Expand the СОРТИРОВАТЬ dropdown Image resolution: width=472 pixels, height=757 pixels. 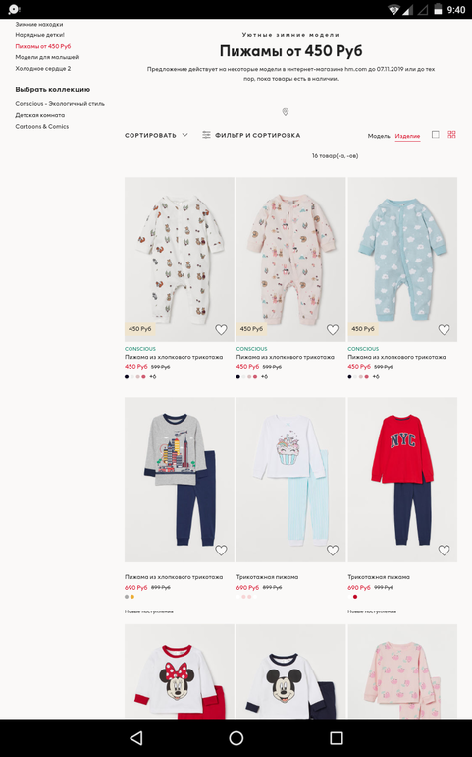[x=156, y=136]
